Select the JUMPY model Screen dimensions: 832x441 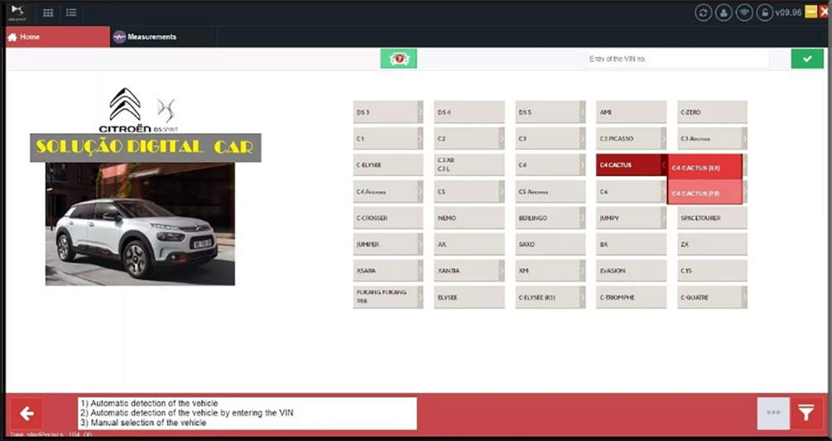[x=631, y=218]
